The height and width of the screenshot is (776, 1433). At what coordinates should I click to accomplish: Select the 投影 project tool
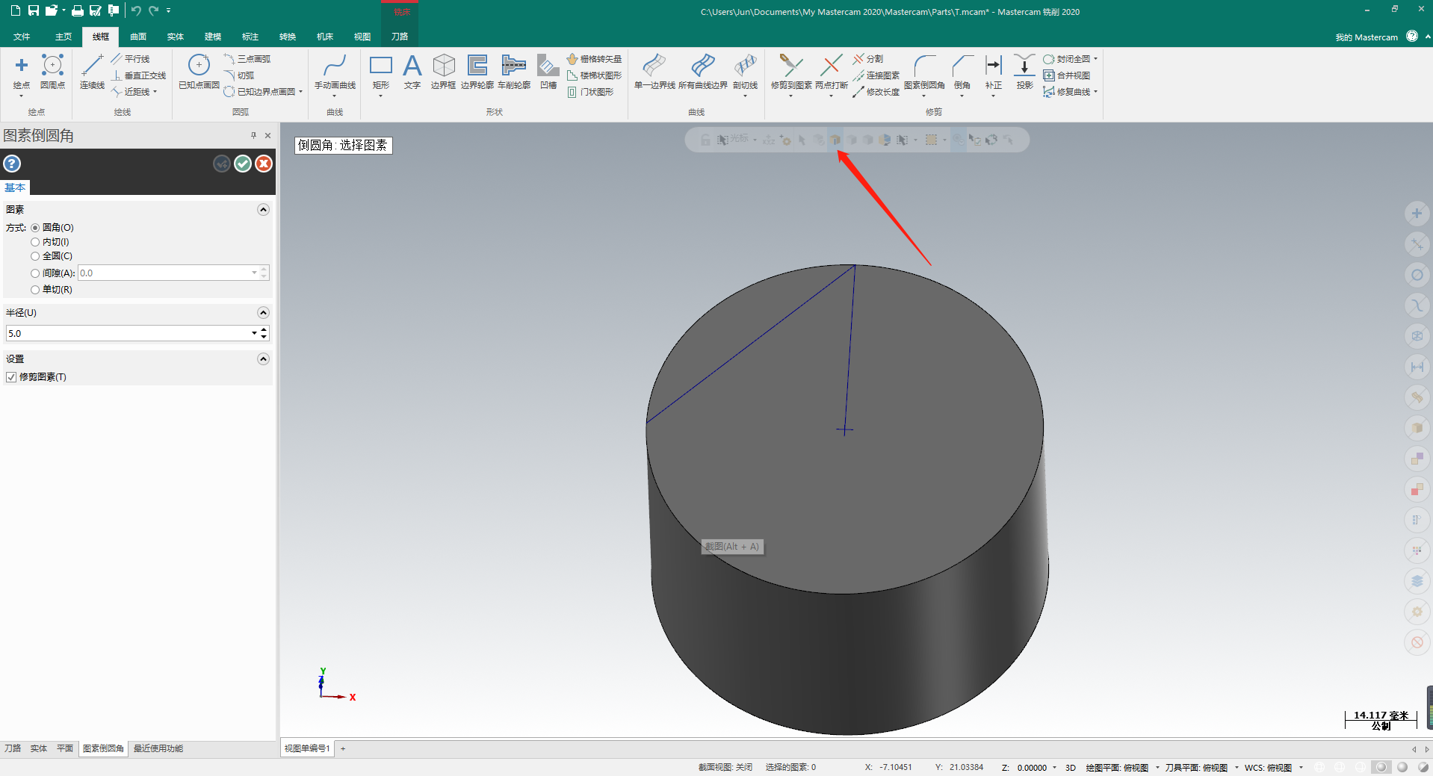[x=1024, y=72]
